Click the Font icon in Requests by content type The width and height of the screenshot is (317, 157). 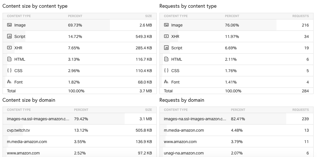pyautogui.click(x=166, y=82)
